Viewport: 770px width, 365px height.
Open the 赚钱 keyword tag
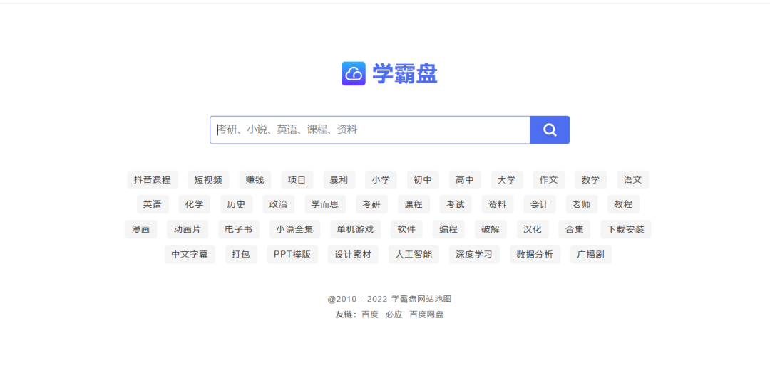(255, 180)
